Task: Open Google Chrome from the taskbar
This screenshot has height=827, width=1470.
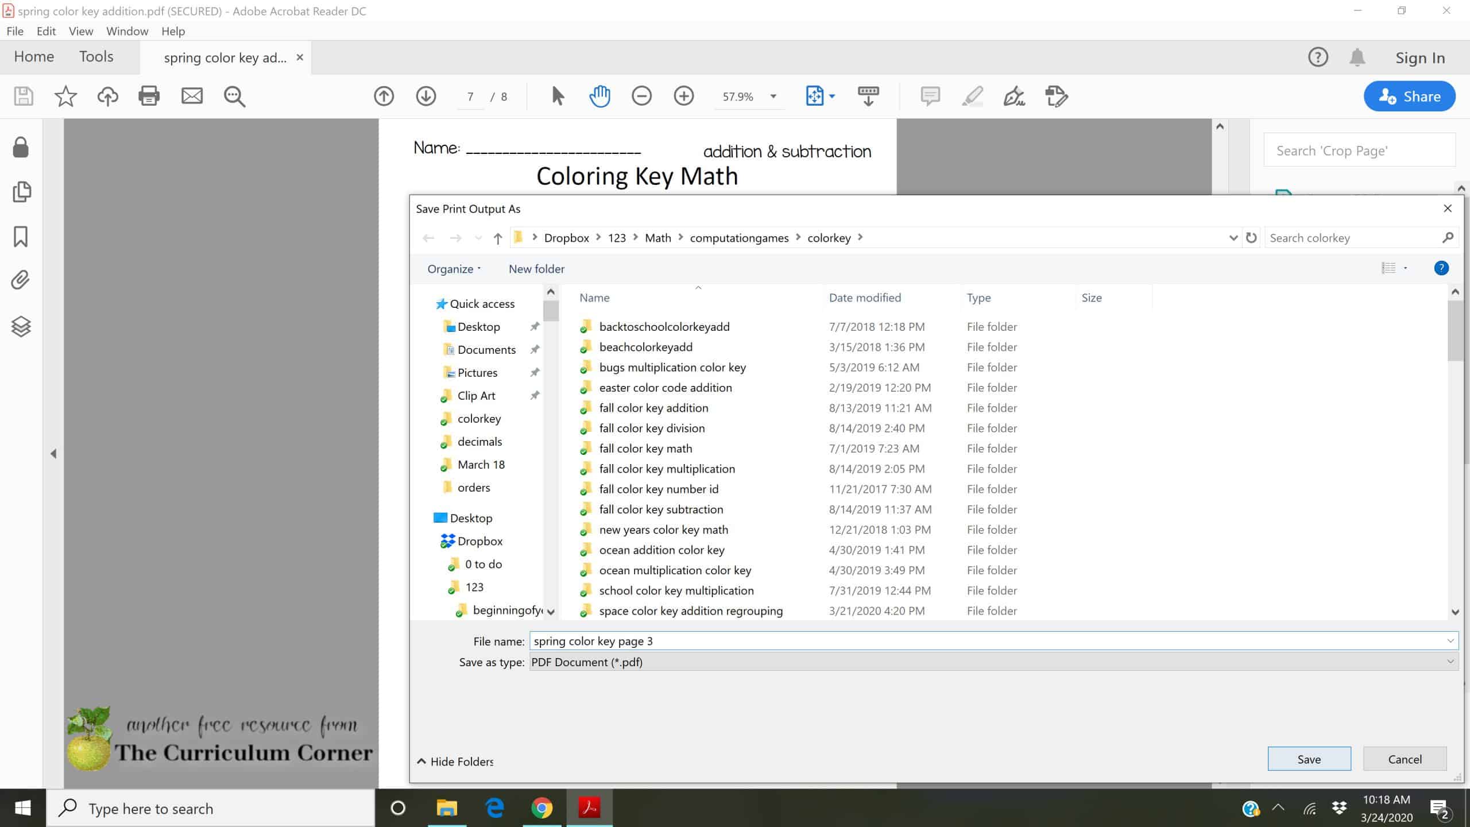Action: [541, 808]
